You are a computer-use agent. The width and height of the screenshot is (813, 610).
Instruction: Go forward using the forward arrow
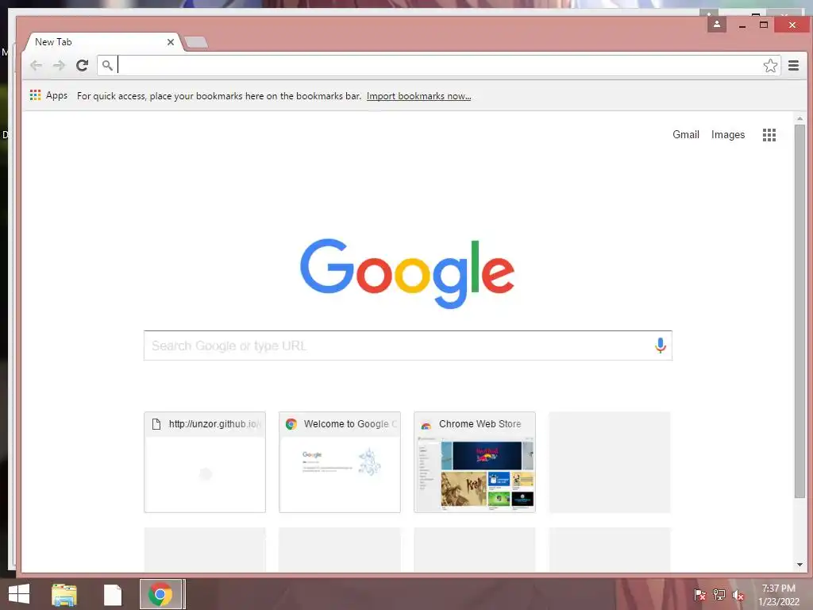(x=59, y=65)
